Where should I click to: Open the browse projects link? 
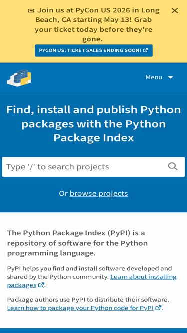(99, 194)
